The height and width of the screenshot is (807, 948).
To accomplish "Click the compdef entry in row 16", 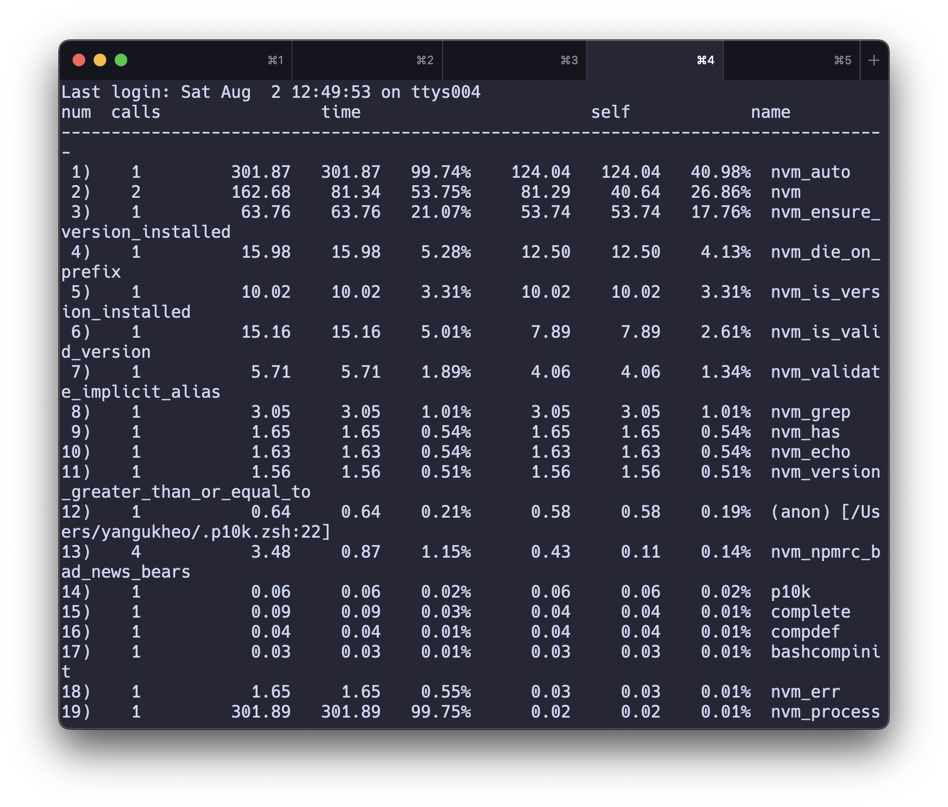I will (805, 632).
